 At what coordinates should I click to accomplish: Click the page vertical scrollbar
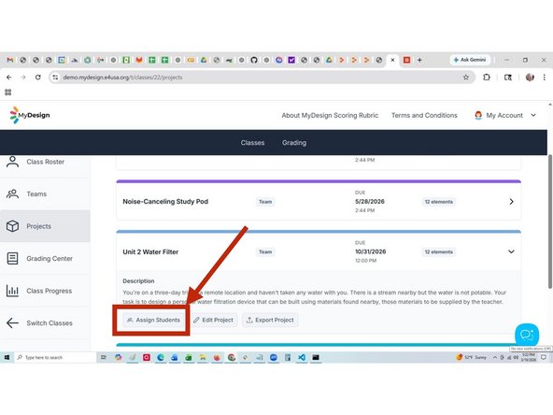(550, 222)
